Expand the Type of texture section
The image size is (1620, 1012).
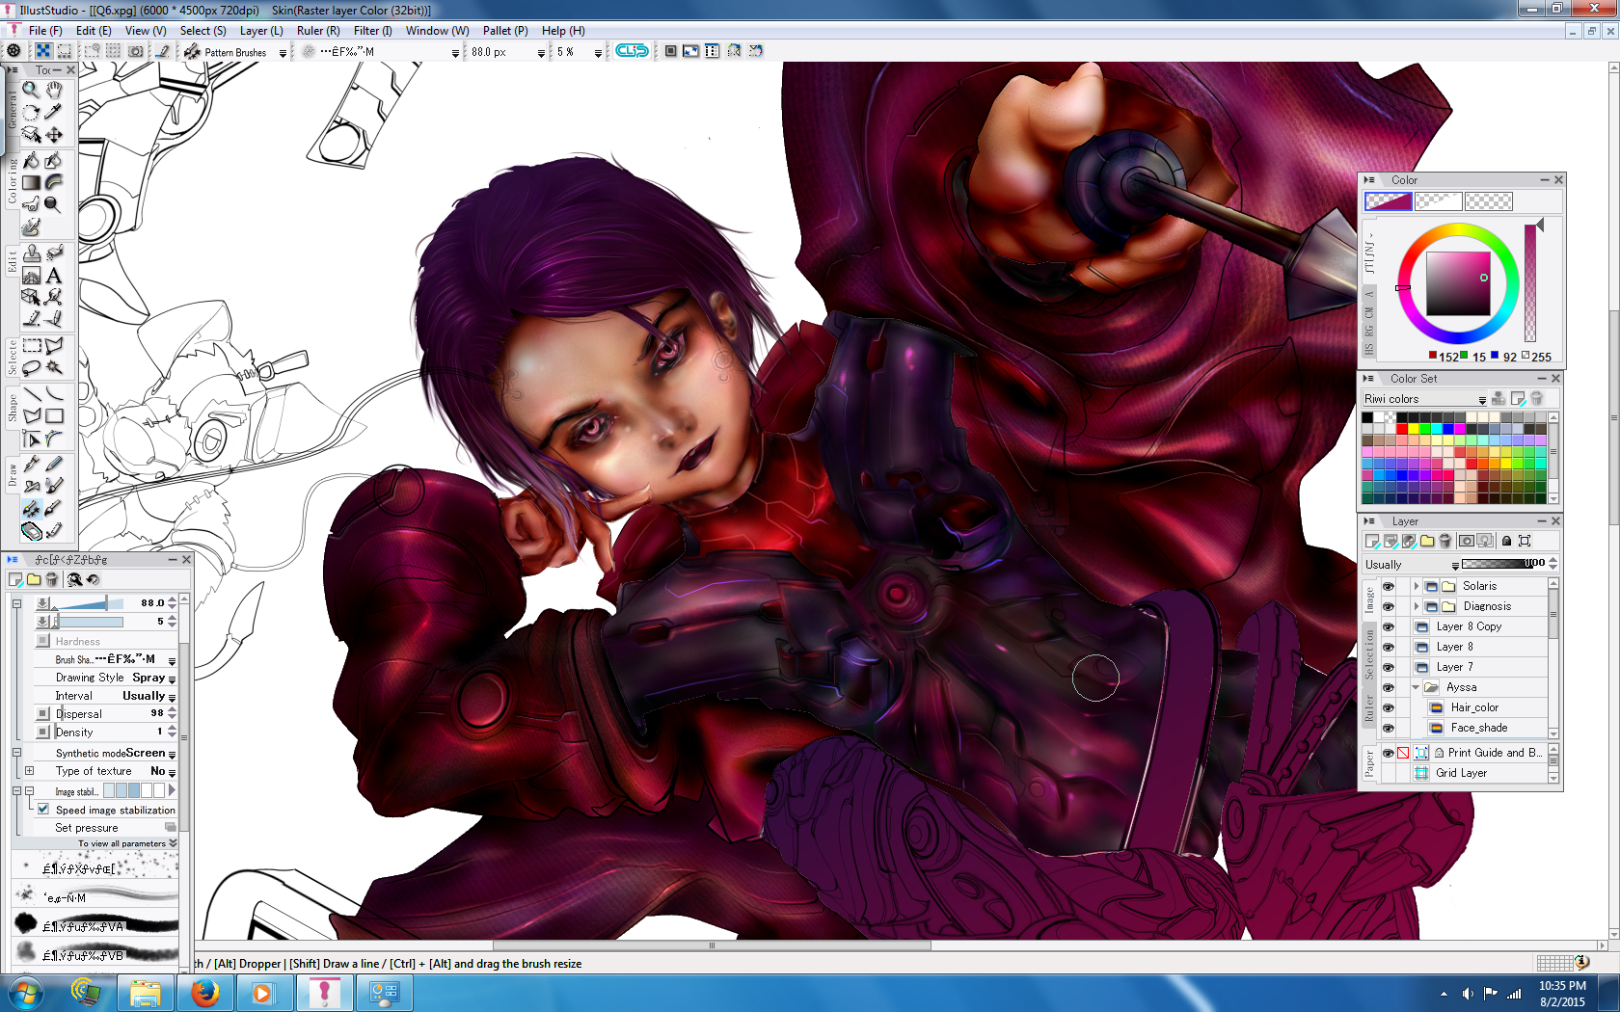[x=29, y=771]
